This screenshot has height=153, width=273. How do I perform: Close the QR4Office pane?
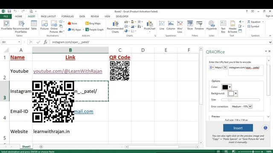click(270, 51)
